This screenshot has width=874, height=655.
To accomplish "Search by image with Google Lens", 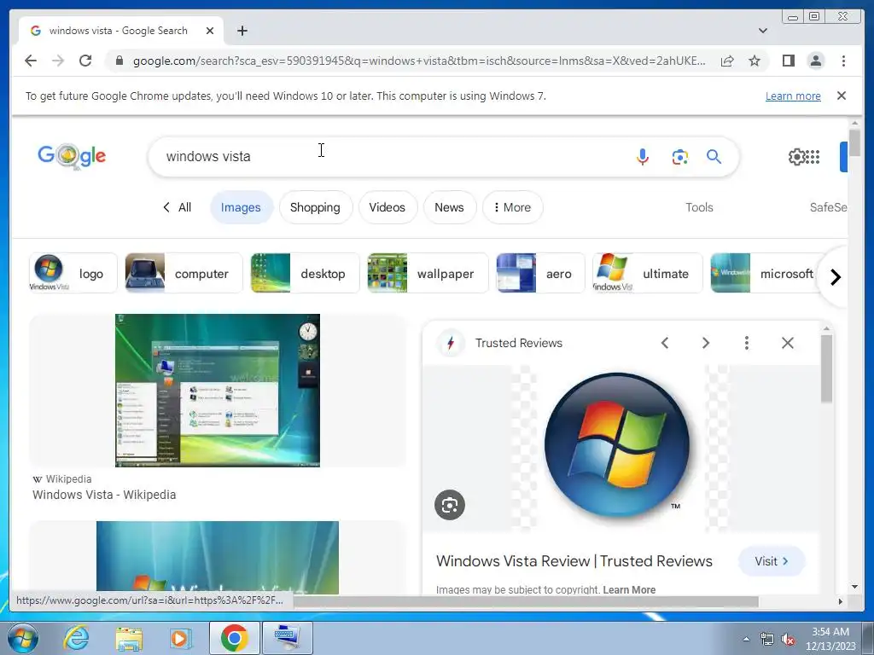I will [x=679, y=157].
